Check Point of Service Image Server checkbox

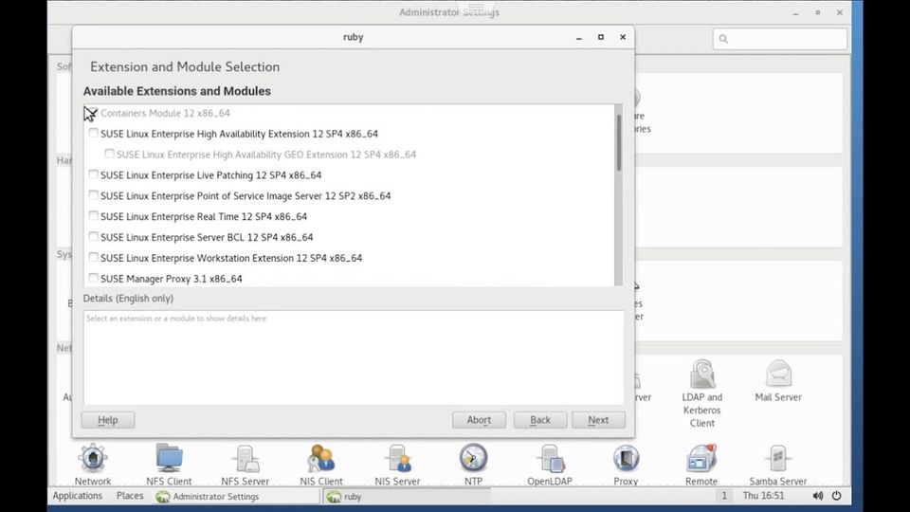94,195
